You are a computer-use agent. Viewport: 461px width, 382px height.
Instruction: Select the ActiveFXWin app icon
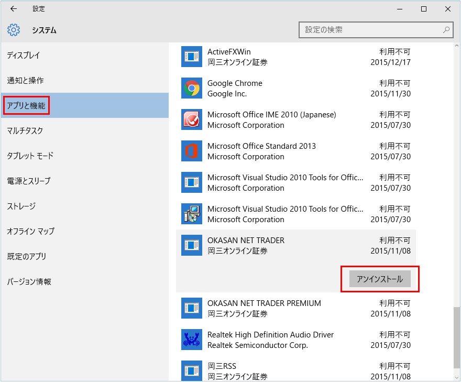192,57
